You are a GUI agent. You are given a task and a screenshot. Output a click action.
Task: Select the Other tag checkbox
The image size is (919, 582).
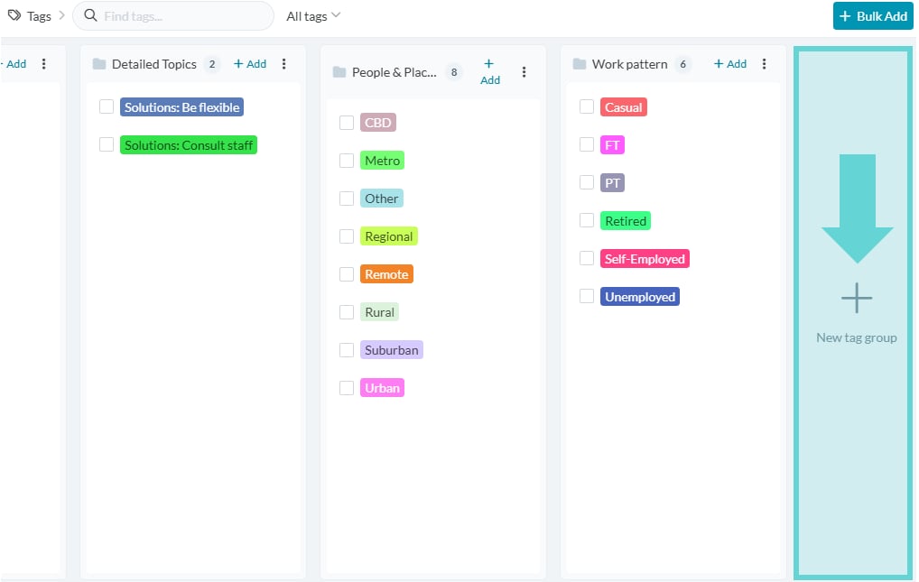347,199
